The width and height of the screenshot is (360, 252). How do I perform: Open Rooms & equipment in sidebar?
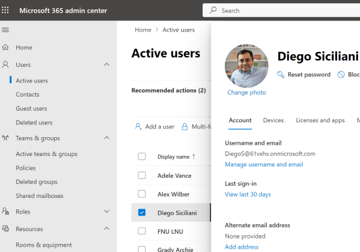(44, 245)
